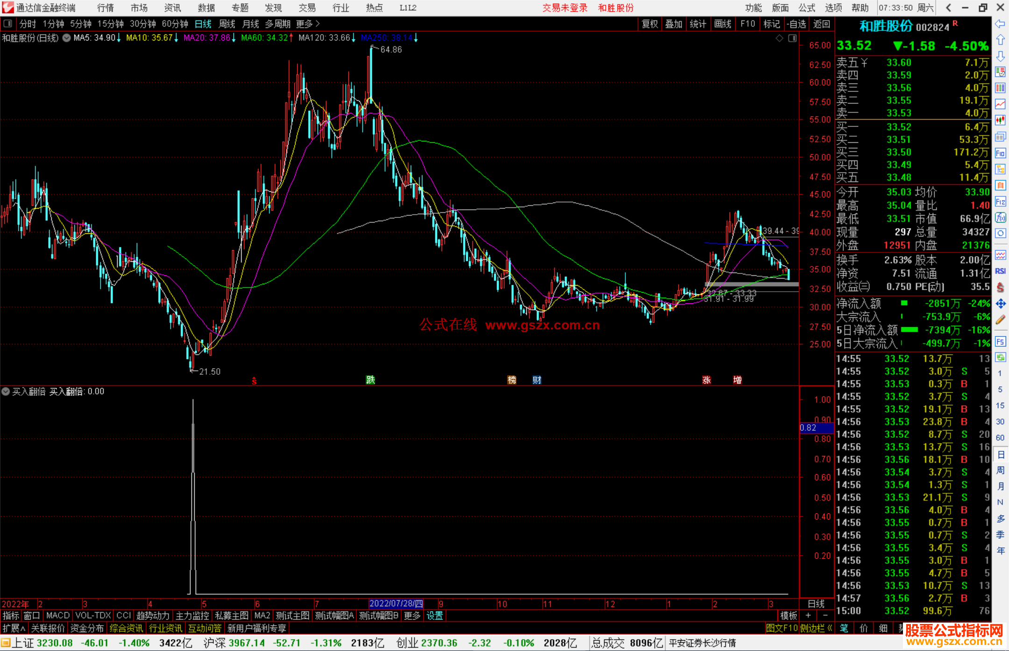Click the f(x) formula sidebar icon
The height and width of the screenshot is (651, 1009).
[x=1000, y=217]
